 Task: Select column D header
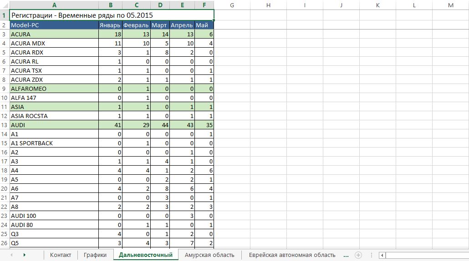coord(160,5)
